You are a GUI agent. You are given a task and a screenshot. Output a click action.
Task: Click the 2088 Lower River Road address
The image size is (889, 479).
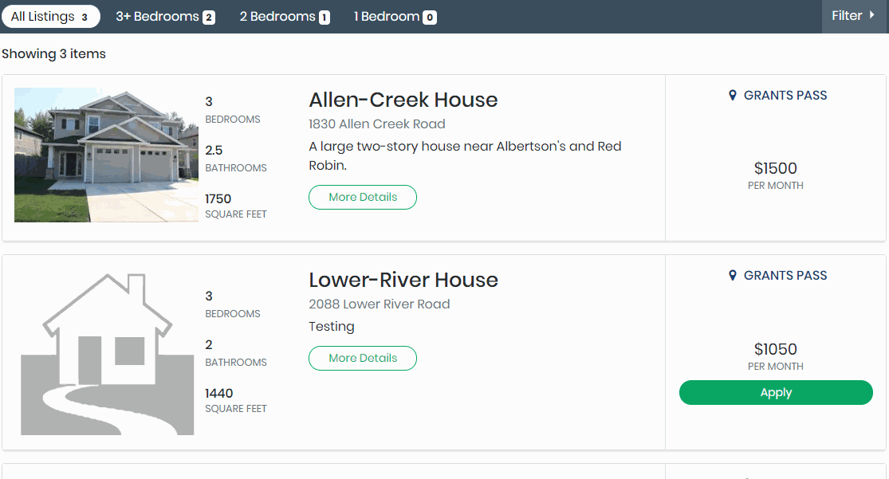click(x=379, y=304)
